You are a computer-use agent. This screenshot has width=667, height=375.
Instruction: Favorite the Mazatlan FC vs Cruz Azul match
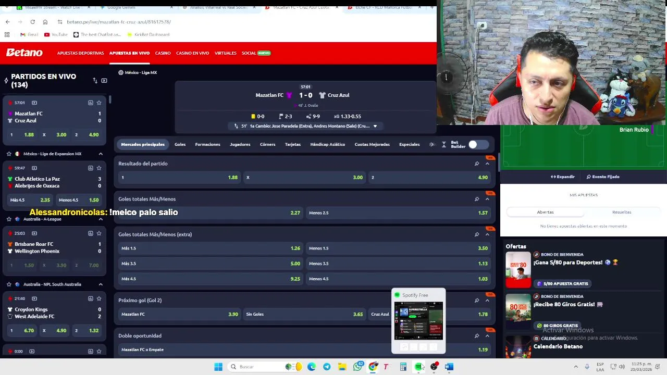(x=98, y=103)
